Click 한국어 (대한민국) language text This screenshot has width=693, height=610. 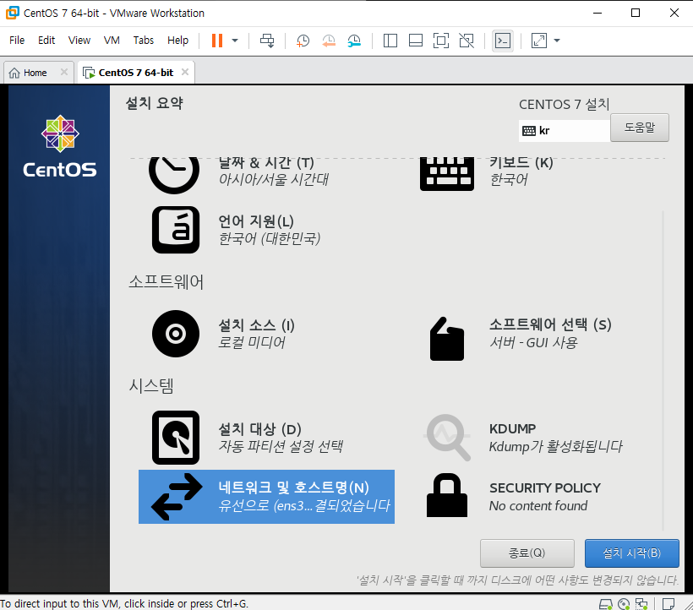click(x=270, y=238)
